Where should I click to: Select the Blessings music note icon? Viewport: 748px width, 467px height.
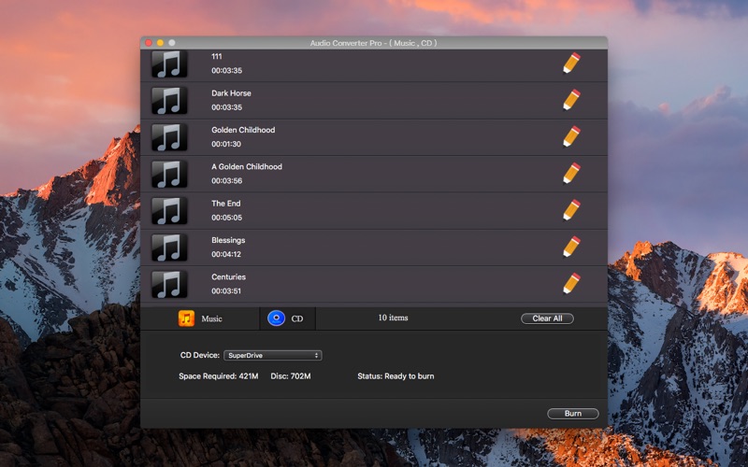169,248
